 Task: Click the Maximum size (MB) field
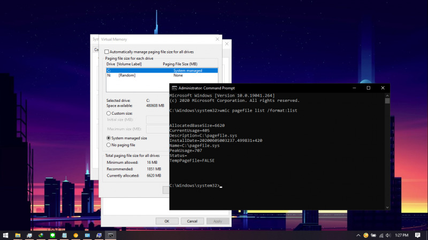[158, 129]
